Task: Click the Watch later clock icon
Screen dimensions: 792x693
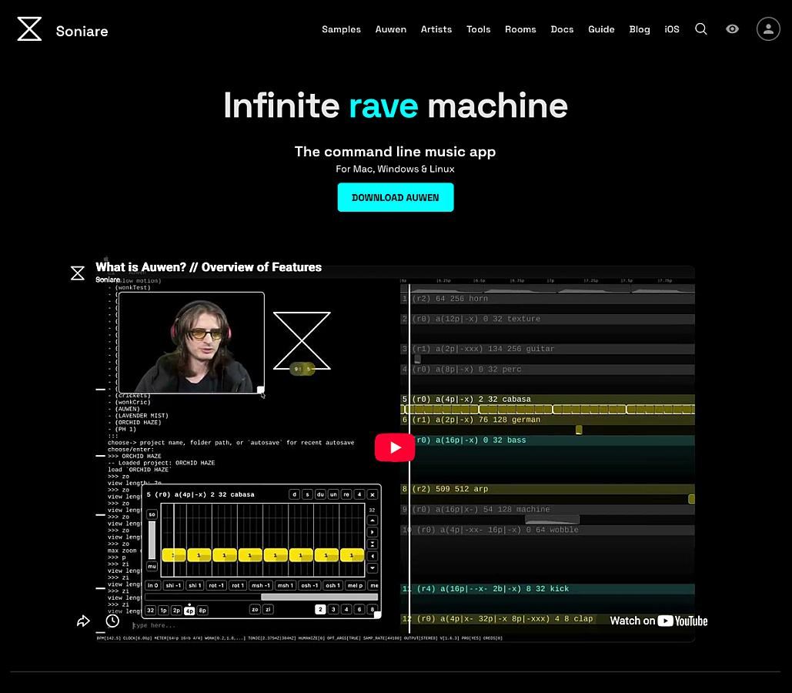Action: pyautogui.click(x=112, y=621)
